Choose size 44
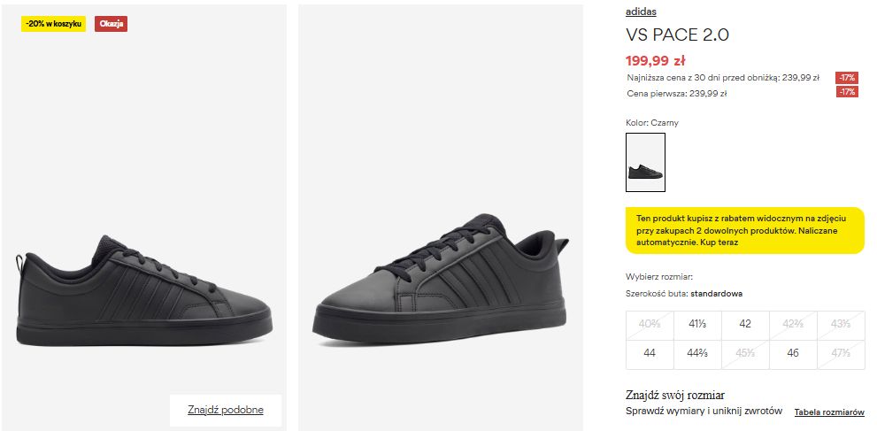 tap(650, 353)
